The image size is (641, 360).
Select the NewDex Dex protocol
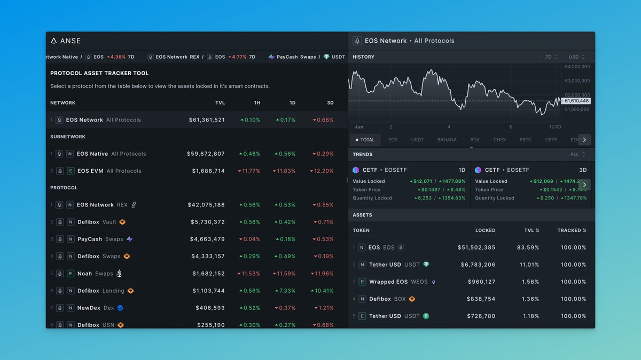[x=197, y=308]
